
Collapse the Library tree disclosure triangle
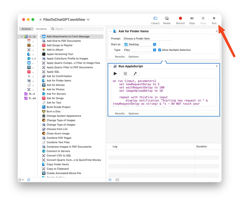(22, 36)
